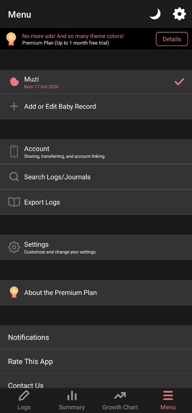Open Account sharing and linking options
The width and height of the screenshot is (192, 413).
point(96,152)
